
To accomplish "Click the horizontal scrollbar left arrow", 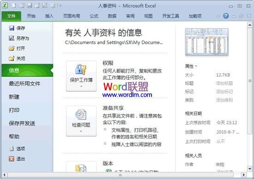I will pos(4,175).
